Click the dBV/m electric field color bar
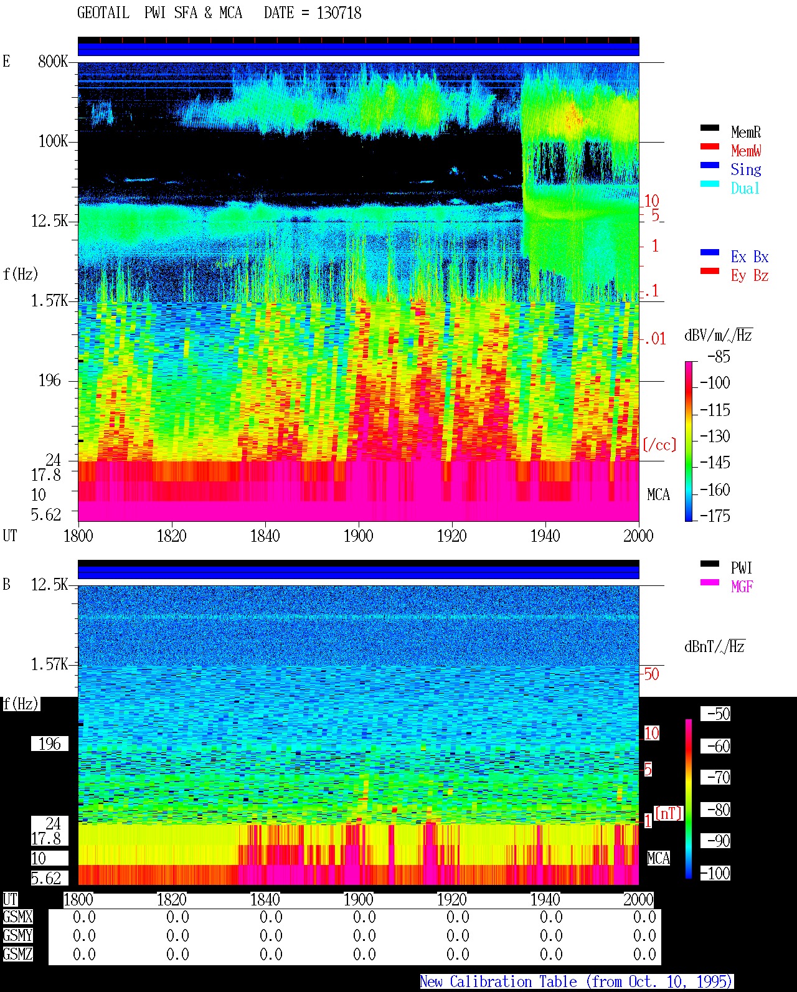This screenshot has height=992, width=797. 689,442
